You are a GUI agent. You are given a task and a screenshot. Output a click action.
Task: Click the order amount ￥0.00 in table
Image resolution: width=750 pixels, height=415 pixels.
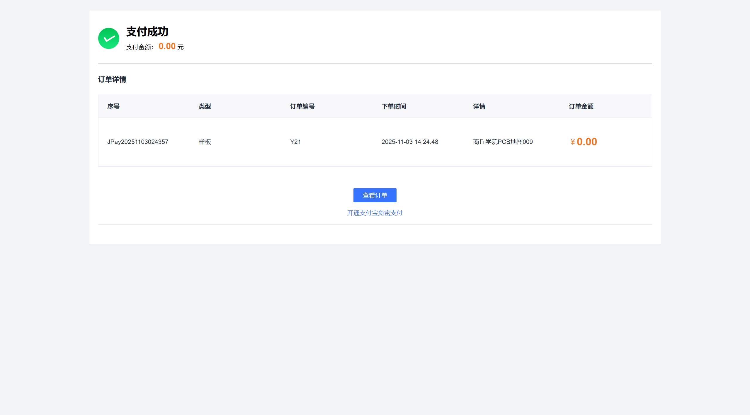click(586, 142)
